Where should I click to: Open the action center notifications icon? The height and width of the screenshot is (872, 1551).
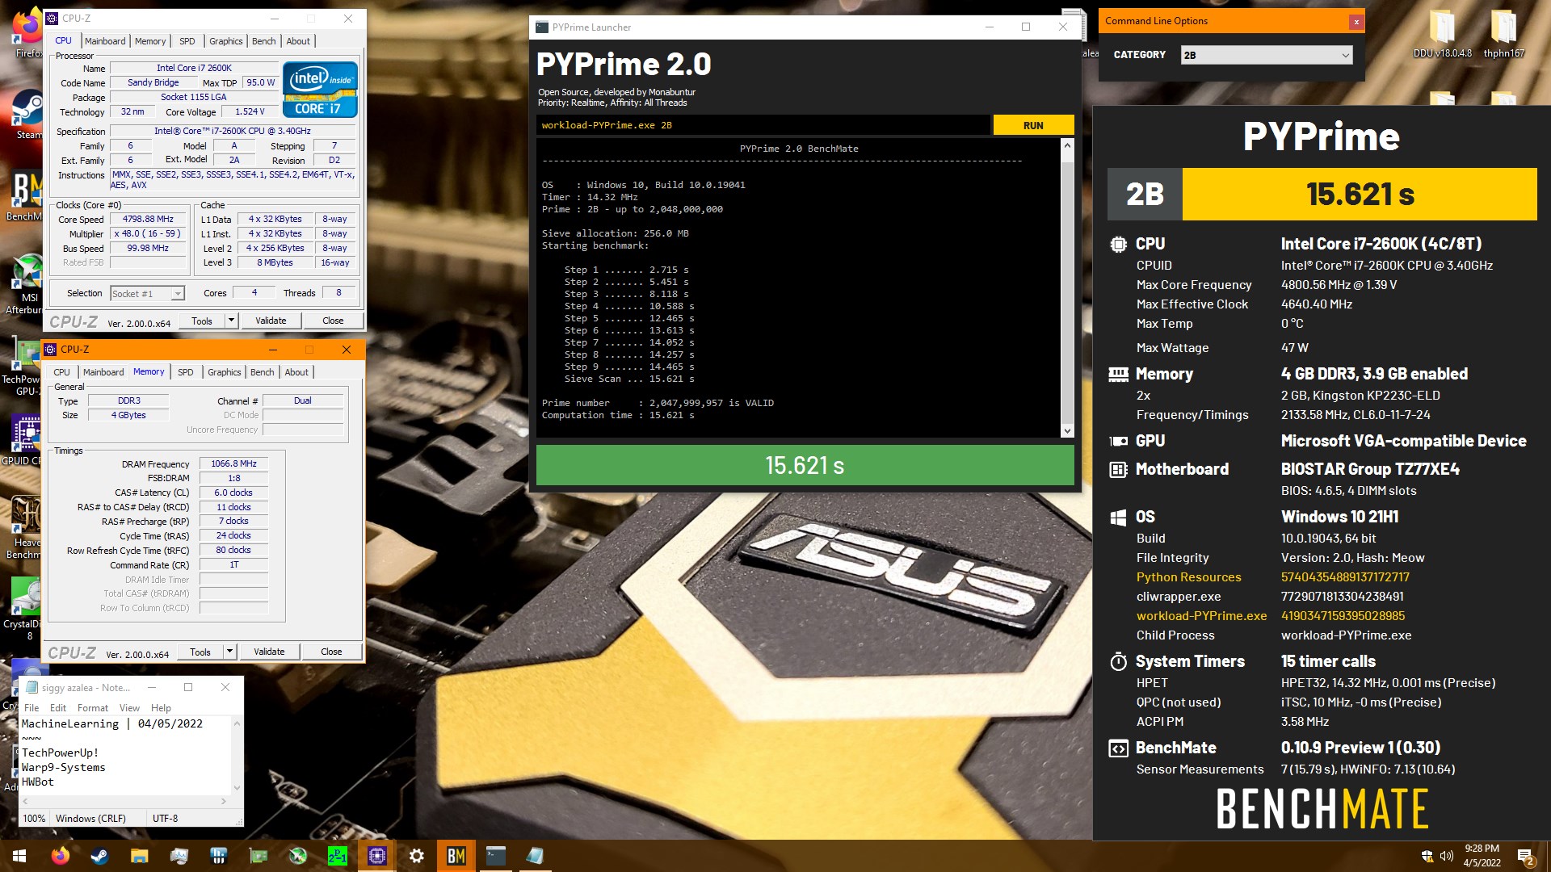[1525, 856]
